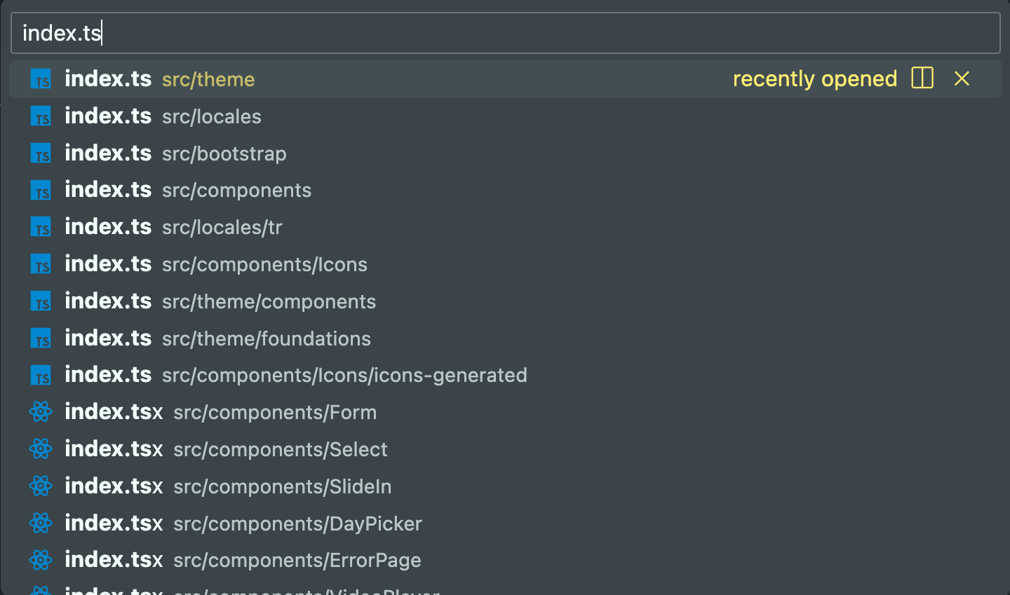Click TypeScript icon for src/theme/foundations entry
The height and width of the screenshot is (595, 1010).
tap(41, 338)
